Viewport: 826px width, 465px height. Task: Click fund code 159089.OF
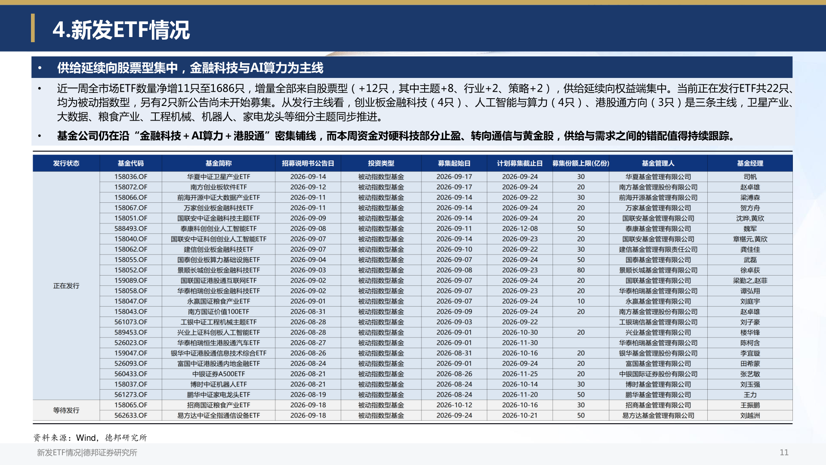131,280
